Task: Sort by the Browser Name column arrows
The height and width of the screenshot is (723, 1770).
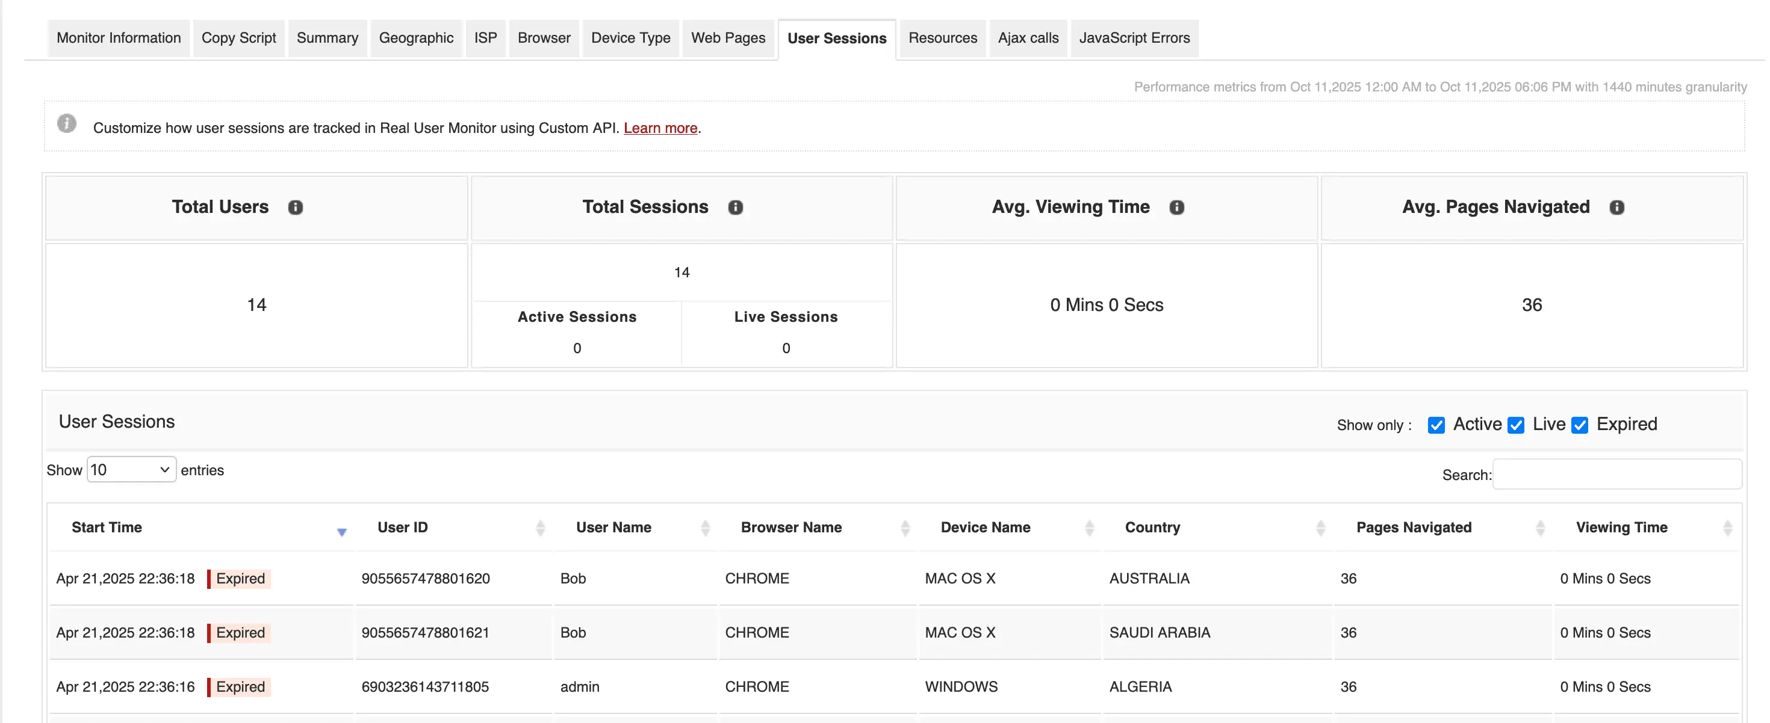Action: (x=905, y=528)
